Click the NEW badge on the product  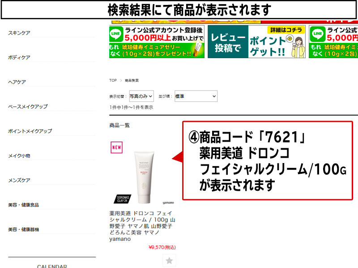click(x=117, y=147)
